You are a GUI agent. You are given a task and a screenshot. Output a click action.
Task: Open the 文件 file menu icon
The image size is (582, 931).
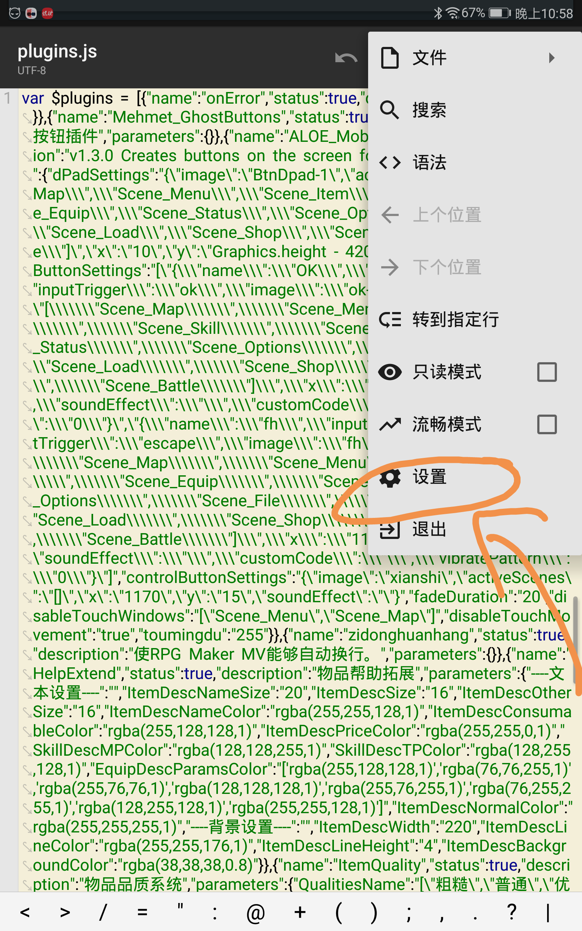coord(390,58)
